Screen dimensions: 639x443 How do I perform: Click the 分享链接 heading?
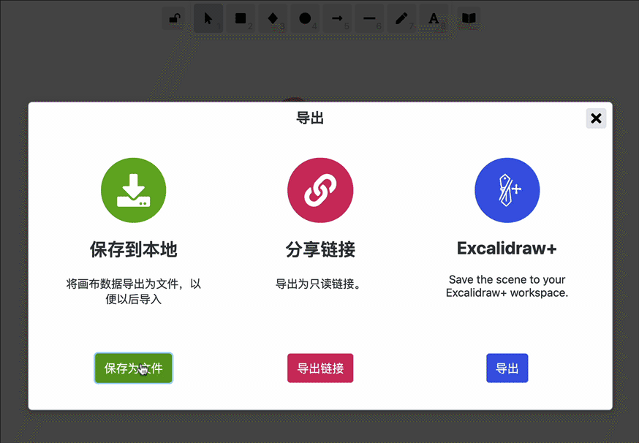click(320, 249)
